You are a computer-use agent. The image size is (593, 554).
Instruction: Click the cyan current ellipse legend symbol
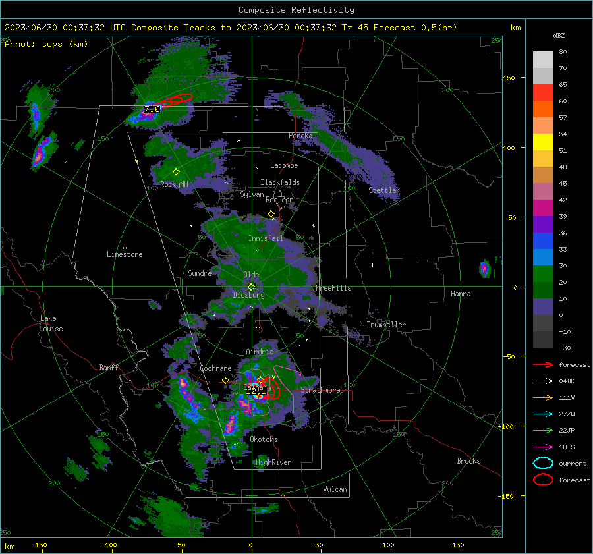(x=543, y=463)
